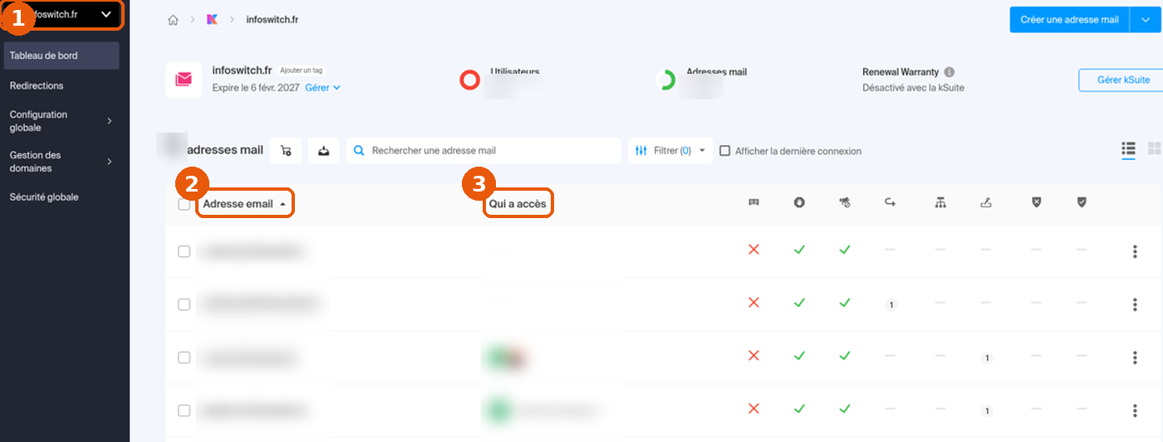Click the redirect arrow column header icon
The image size is (1163, 442).
891,202
